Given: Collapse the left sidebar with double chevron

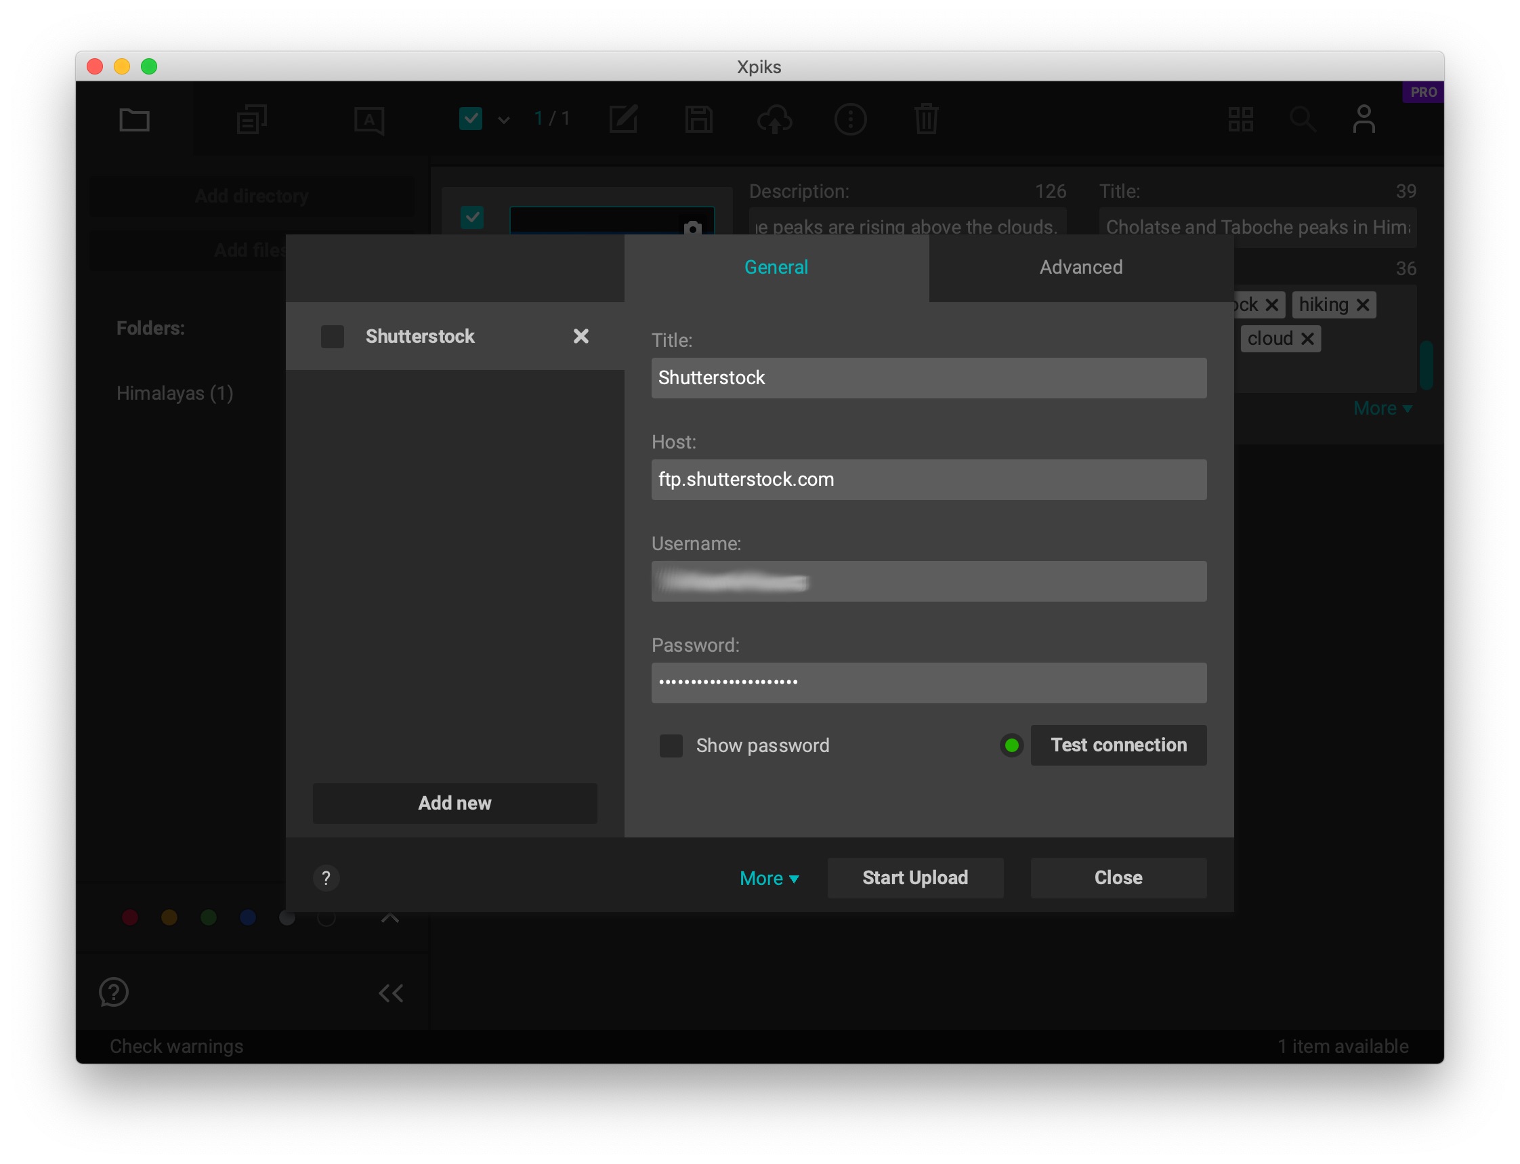Looking at the screenshot, I should 391,993.
